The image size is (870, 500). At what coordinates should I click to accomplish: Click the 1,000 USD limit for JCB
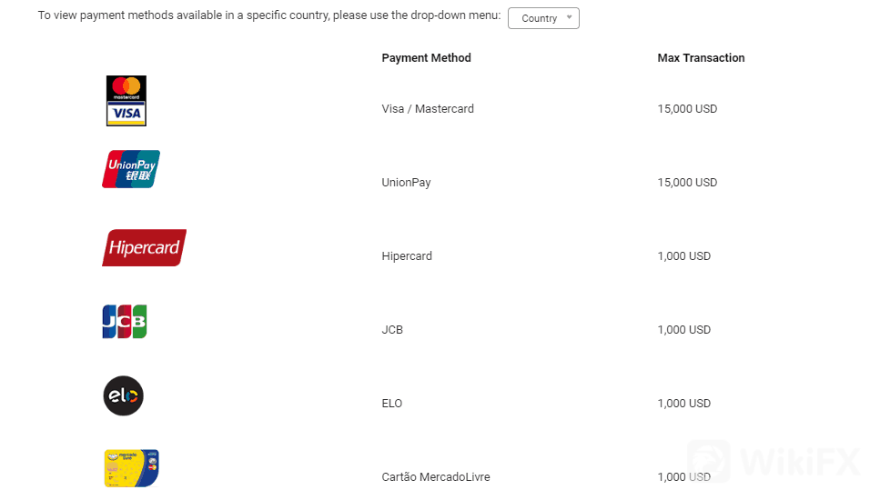(x=683, y=330)
